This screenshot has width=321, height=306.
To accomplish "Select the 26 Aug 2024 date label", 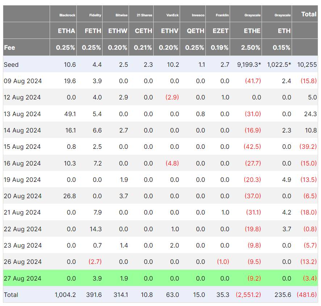I will click(x=23, y=262).
